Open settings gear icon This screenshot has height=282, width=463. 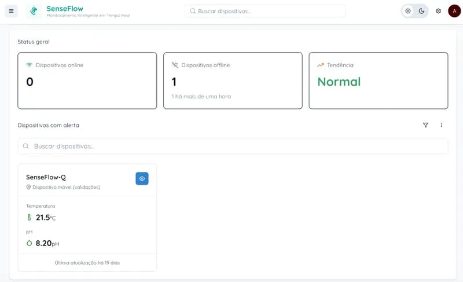[438, 11]
